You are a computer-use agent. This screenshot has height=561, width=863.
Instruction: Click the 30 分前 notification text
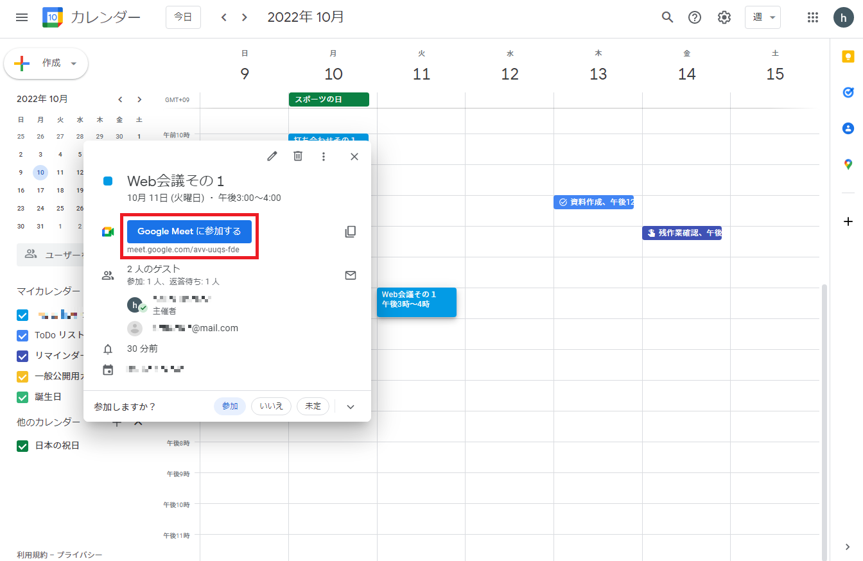pyautogui.click(x=143, y=349)
